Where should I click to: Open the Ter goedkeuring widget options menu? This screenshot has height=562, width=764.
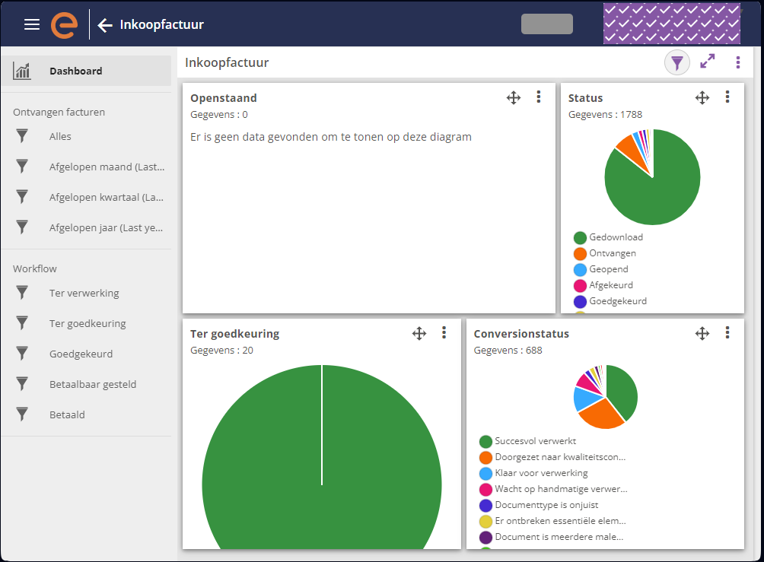tap(444, 332)
